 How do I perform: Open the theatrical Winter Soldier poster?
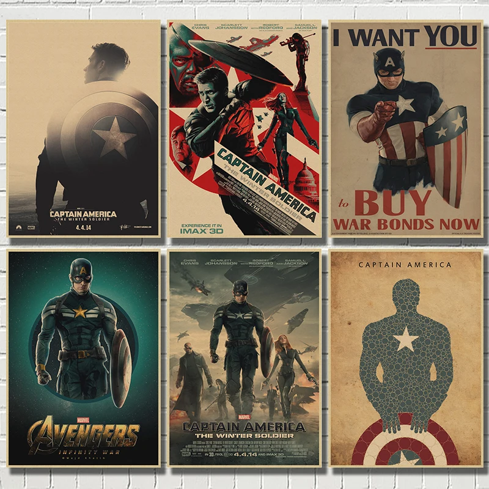pos(244,358)
